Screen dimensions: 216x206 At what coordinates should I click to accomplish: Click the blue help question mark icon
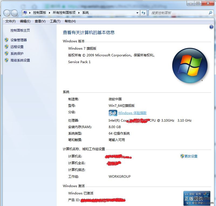click(211, 27)
